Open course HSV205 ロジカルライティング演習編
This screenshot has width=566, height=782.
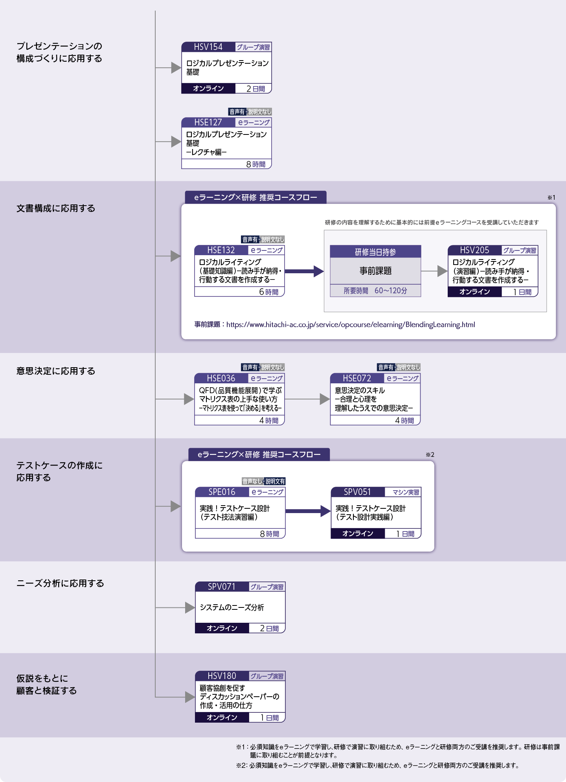coord(493,271)
